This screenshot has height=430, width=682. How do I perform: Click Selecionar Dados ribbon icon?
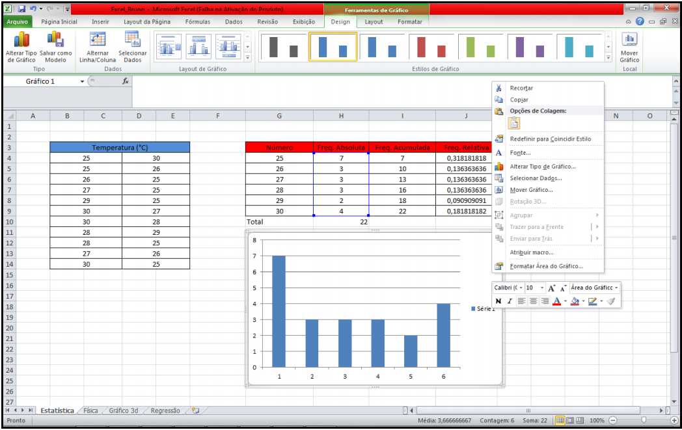click(x=132, y=46)
